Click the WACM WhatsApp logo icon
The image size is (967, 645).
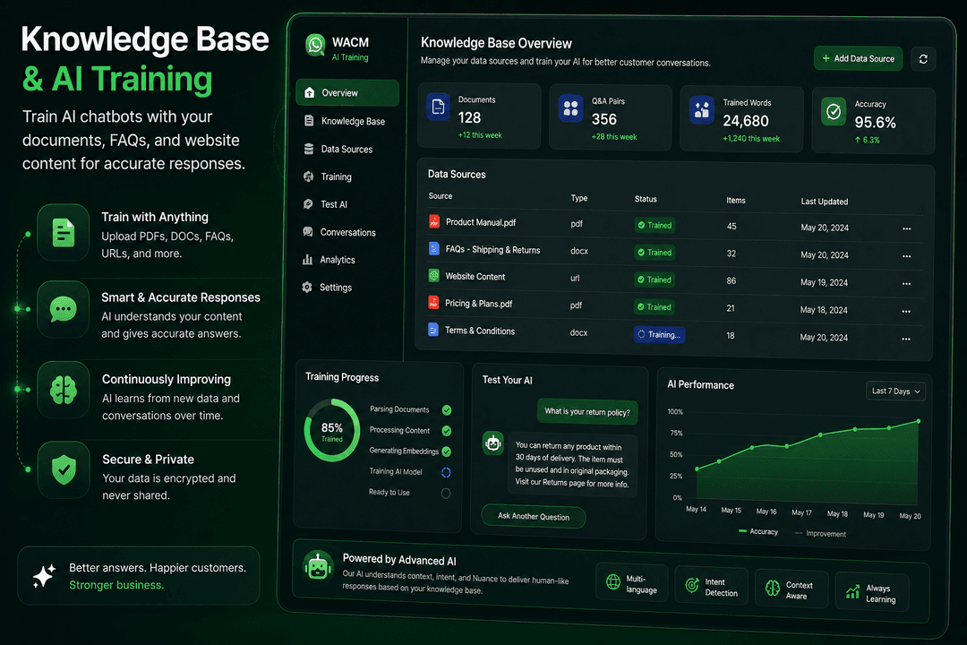(x=315, y=45)
